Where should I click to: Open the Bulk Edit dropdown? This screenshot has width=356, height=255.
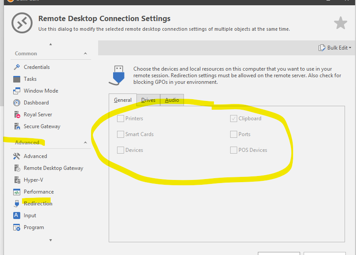(x=335, y=48)
